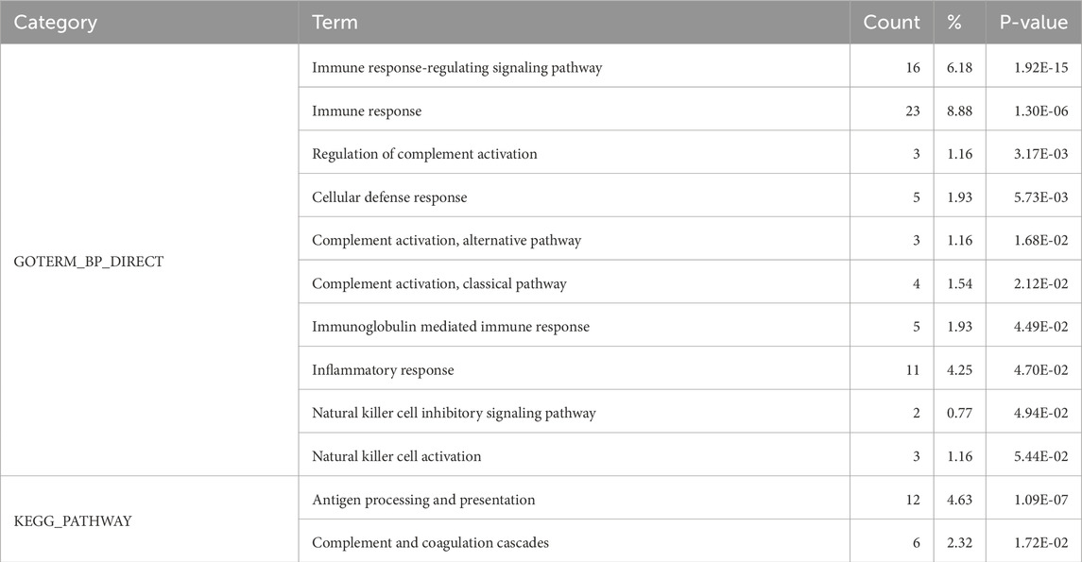This screenshot has width=1082, height=562.
Task: Click the Natural killer cell activation term
Action: [396, 456]
